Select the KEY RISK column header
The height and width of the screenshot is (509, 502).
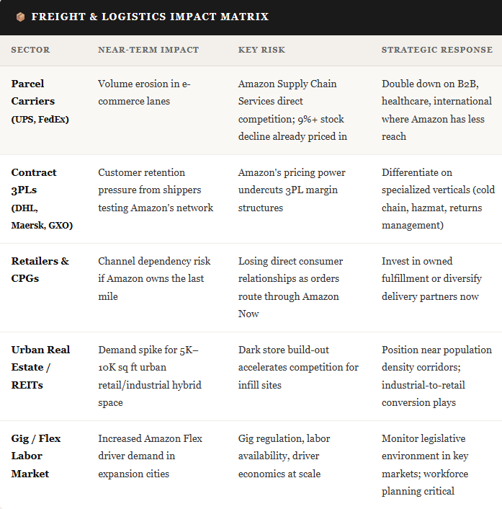point(261,50)
